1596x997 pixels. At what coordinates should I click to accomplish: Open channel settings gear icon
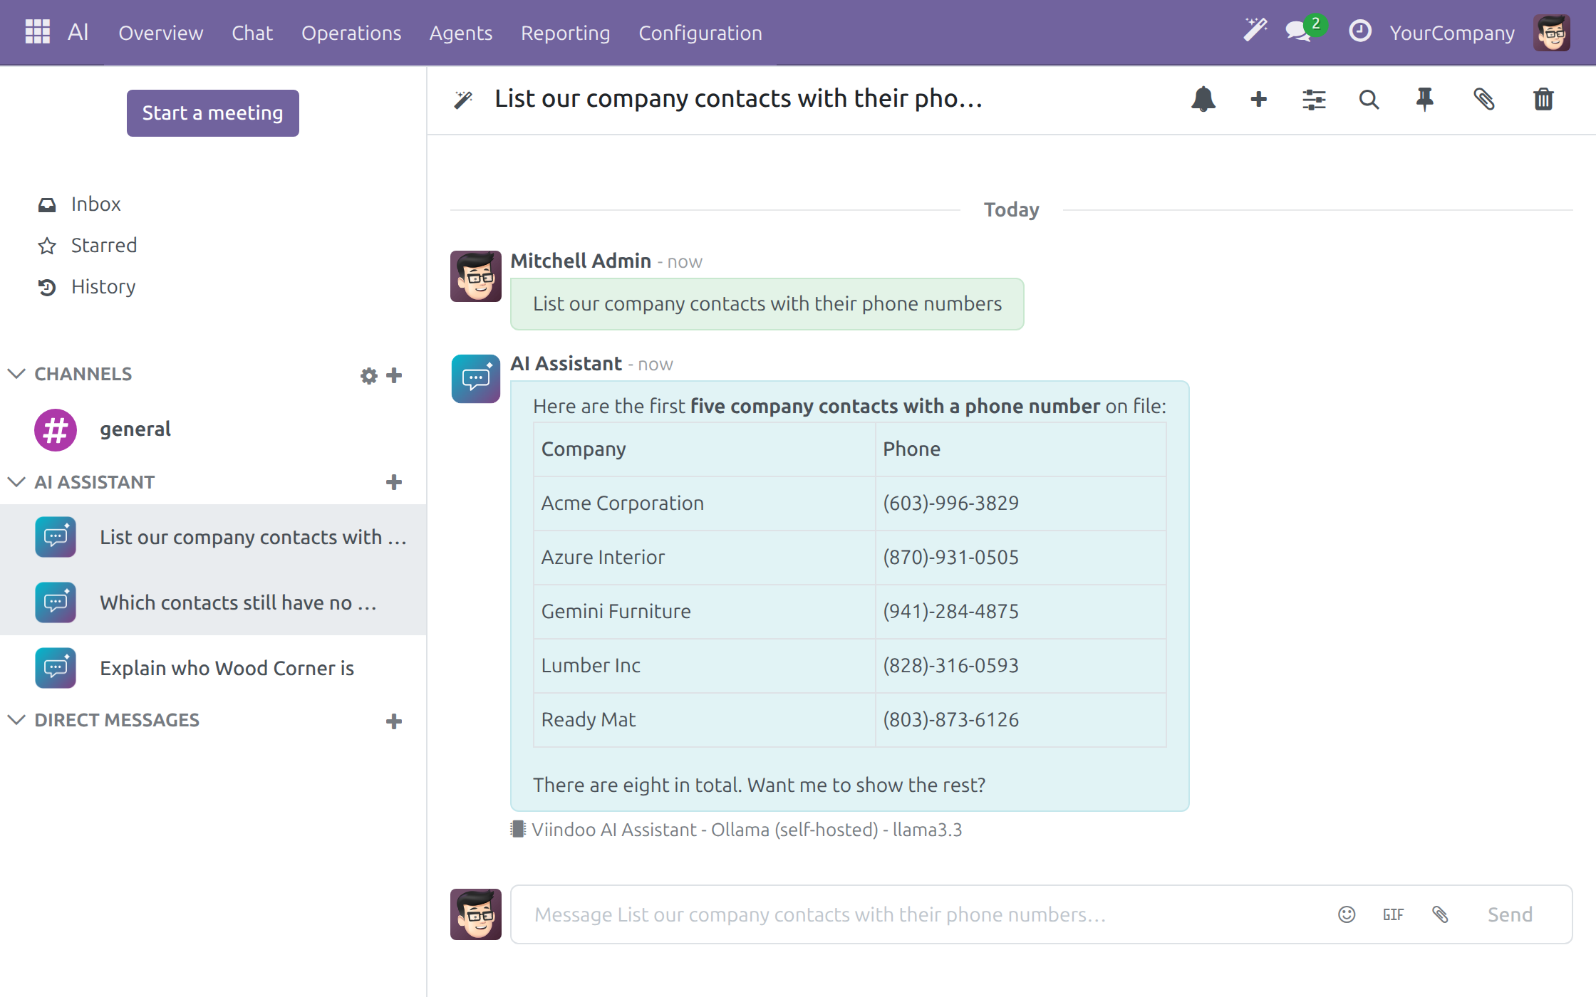(x=368, y=375)
